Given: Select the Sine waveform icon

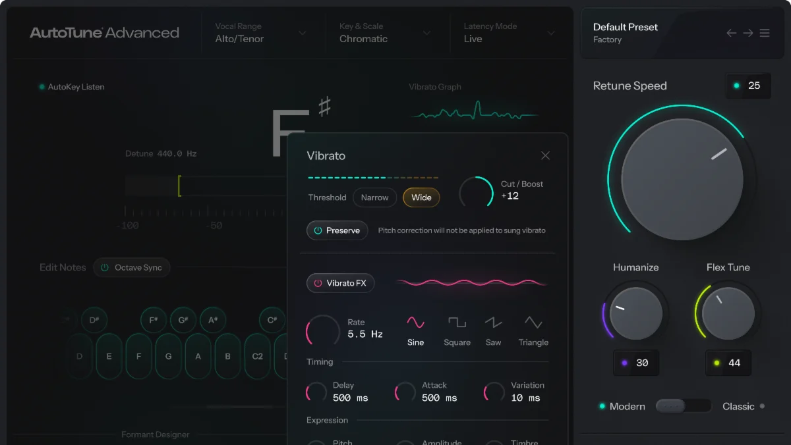Looking at the screenshot, I should pyautogui.click(x=415, y=323).
